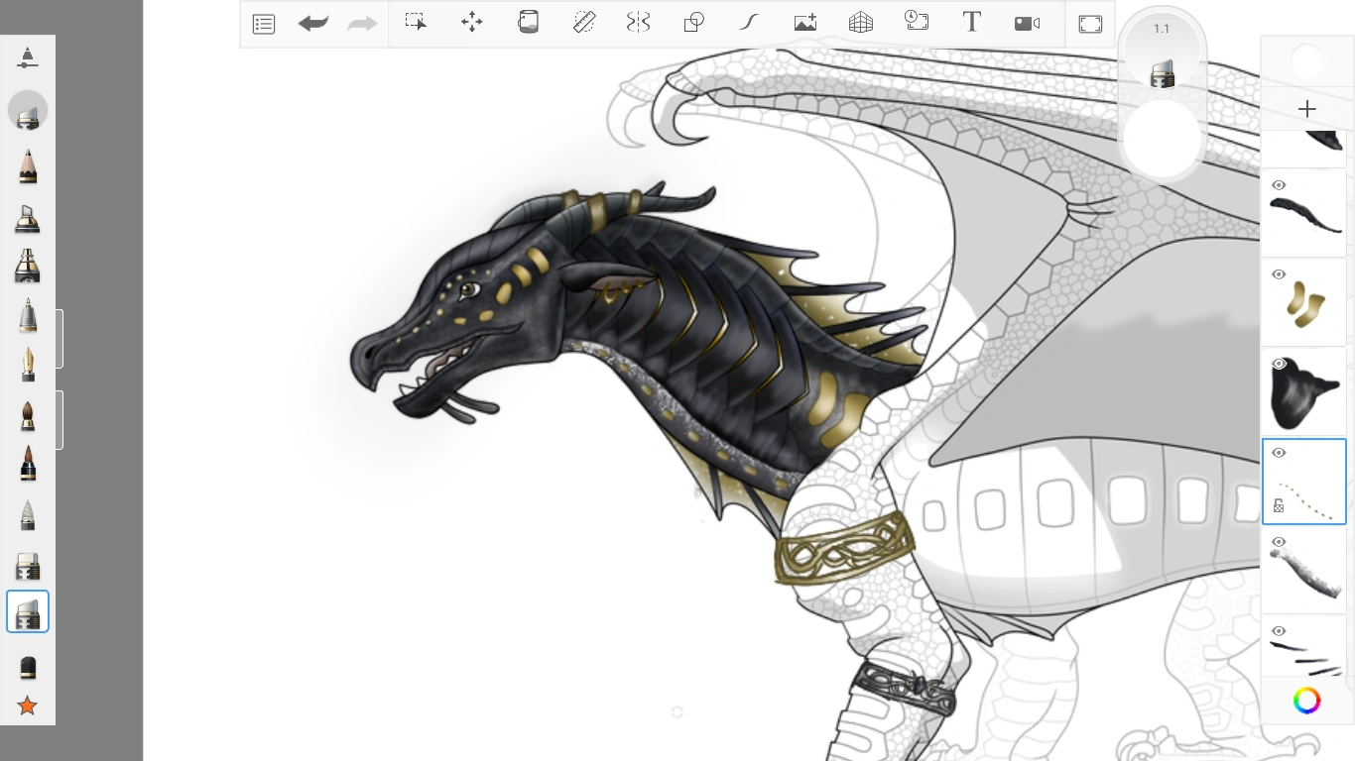Add a new layer with the plus button
The width and height of the screenshot is (1355, 761).
[x=1307, y=109]
